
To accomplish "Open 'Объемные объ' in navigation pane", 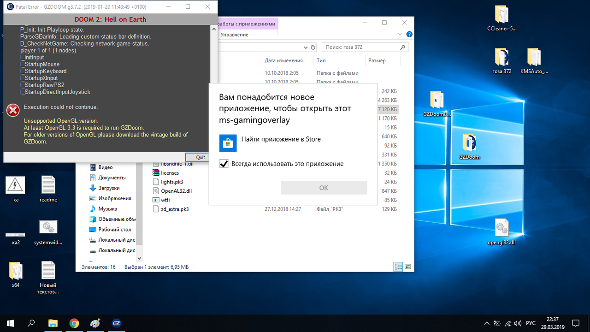I will [112, 219].
